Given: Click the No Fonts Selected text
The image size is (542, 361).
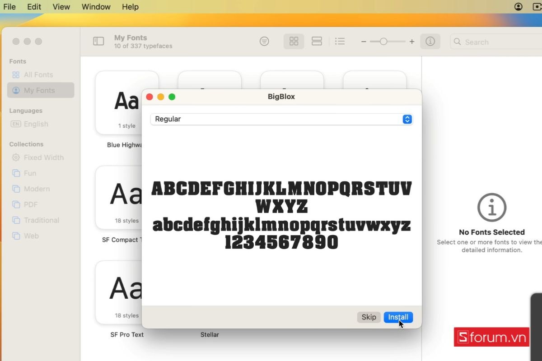Looking at the screenshot, I should (x=492, y=232).
